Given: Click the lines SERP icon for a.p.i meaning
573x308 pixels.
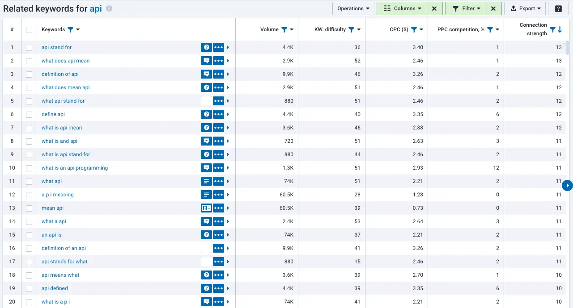Looking at the screenshot, I should [206, 195].
